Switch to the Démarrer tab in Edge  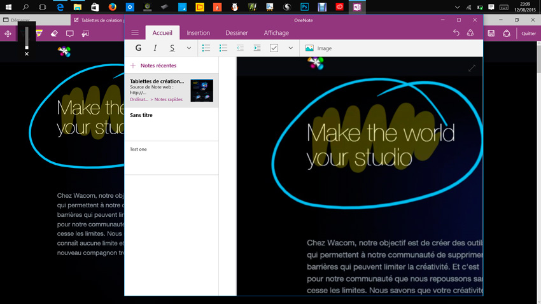coord(34,20)
